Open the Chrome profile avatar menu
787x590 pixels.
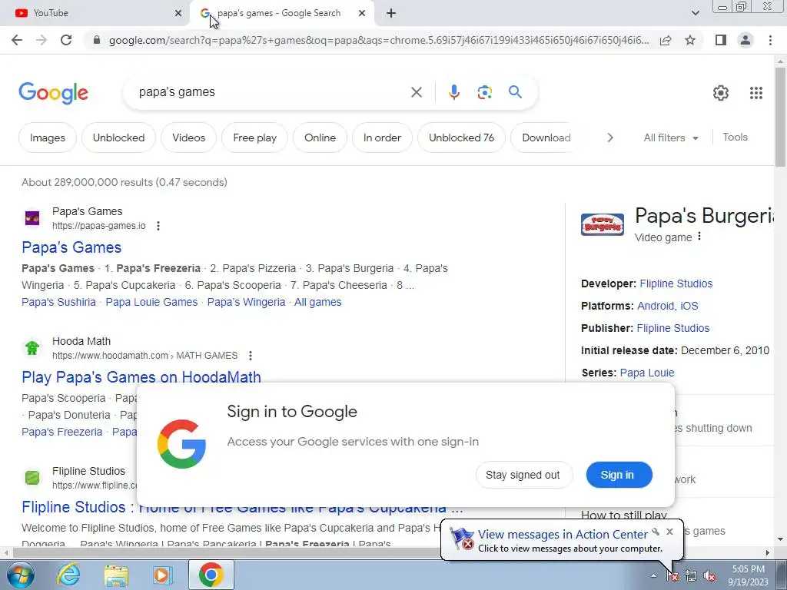click(745, 40)
